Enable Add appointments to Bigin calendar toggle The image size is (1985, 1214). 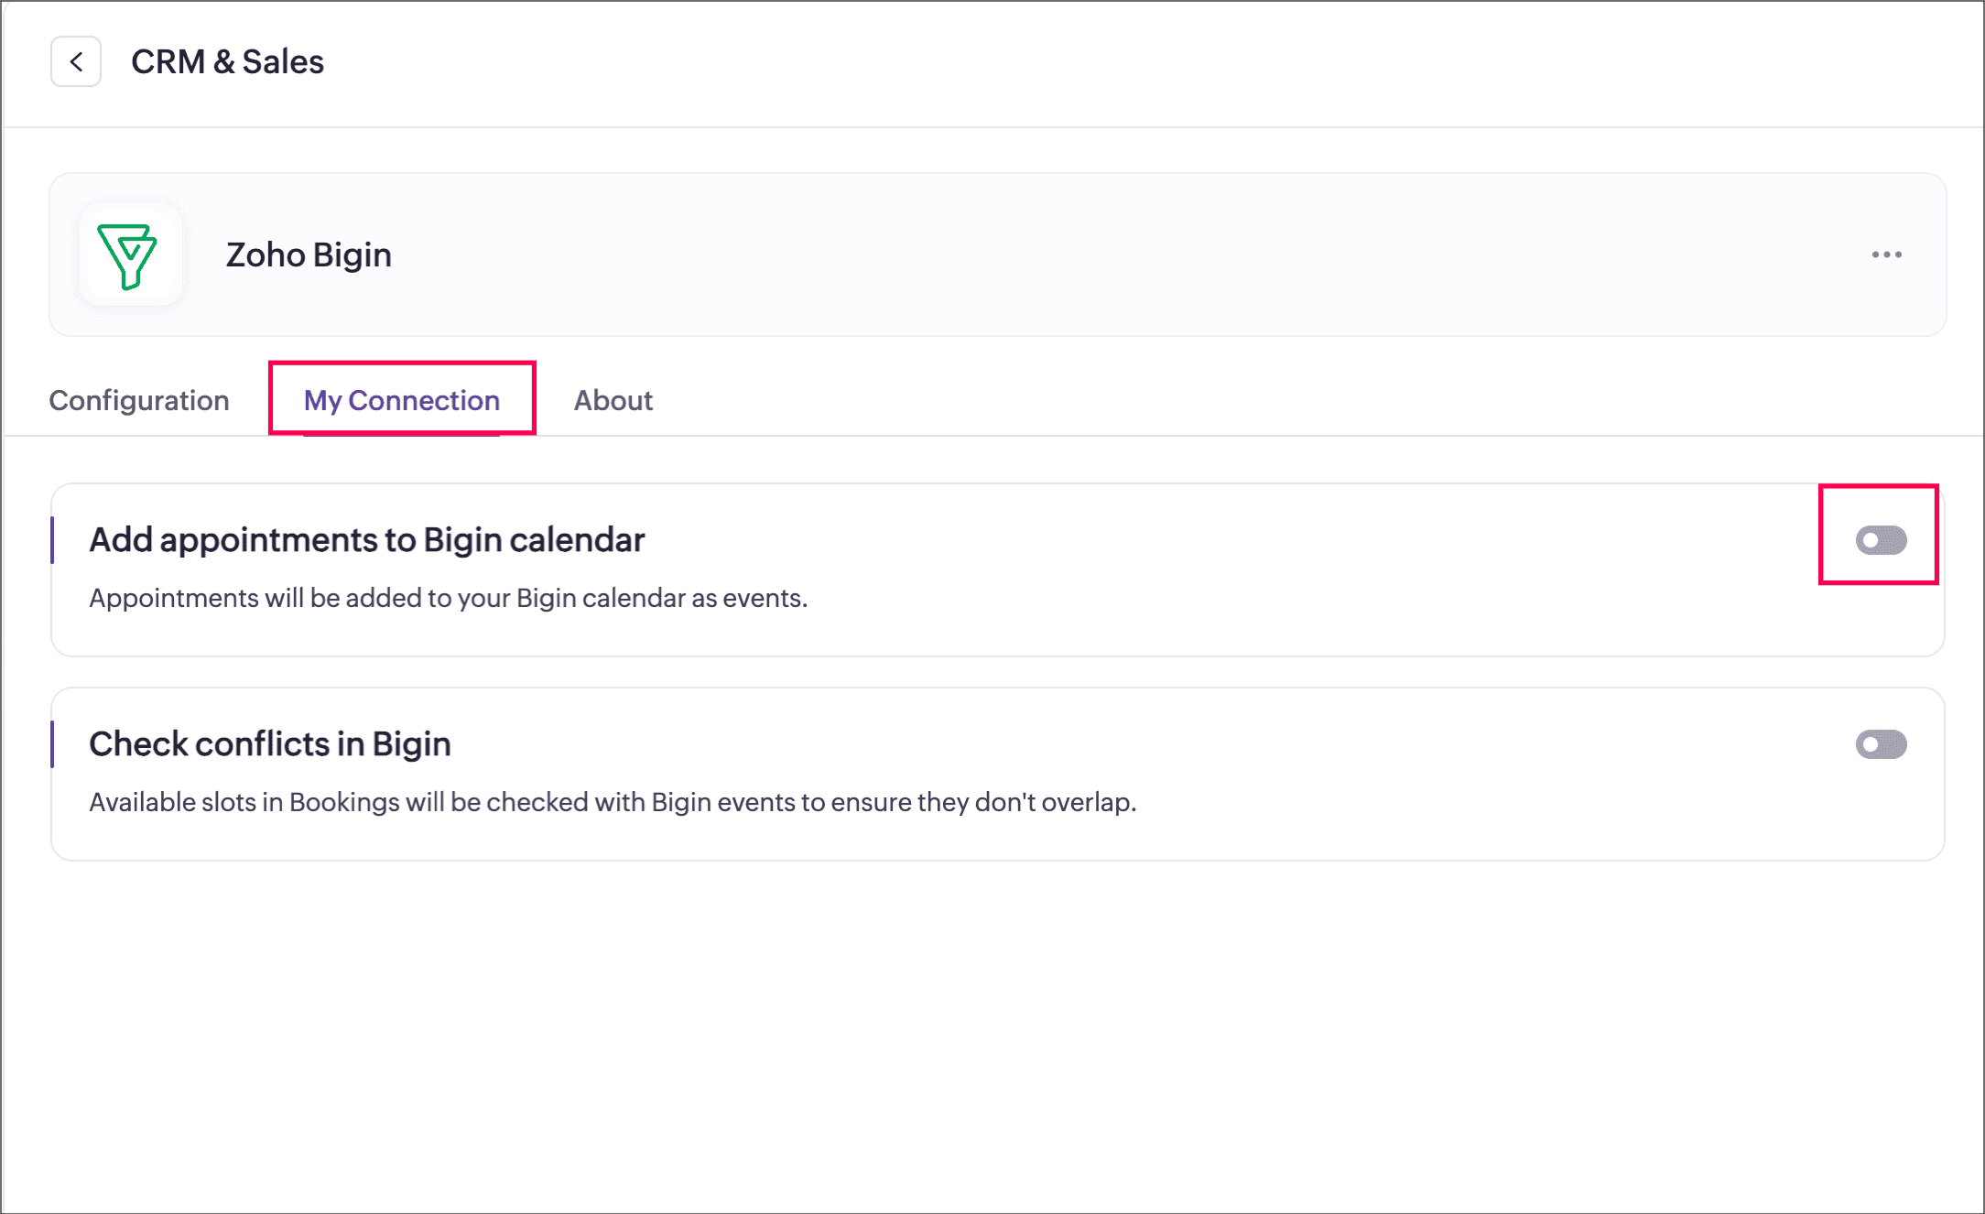pos(1881,540)
